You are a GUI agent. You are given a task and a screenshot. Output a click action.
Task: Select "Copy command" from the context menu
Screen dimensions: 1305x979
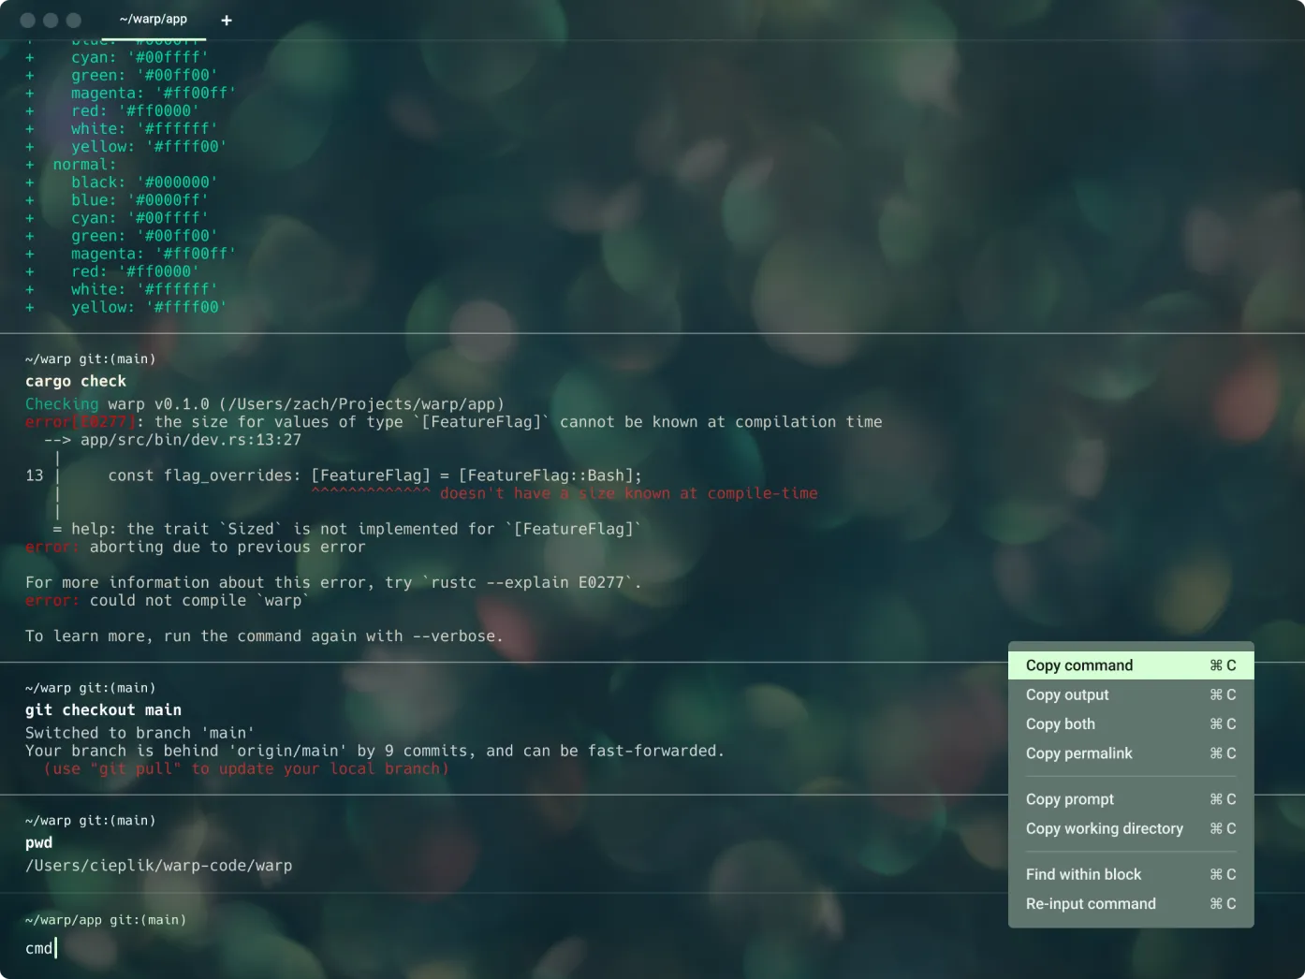pyautogui.click(x=1078, y=665)
